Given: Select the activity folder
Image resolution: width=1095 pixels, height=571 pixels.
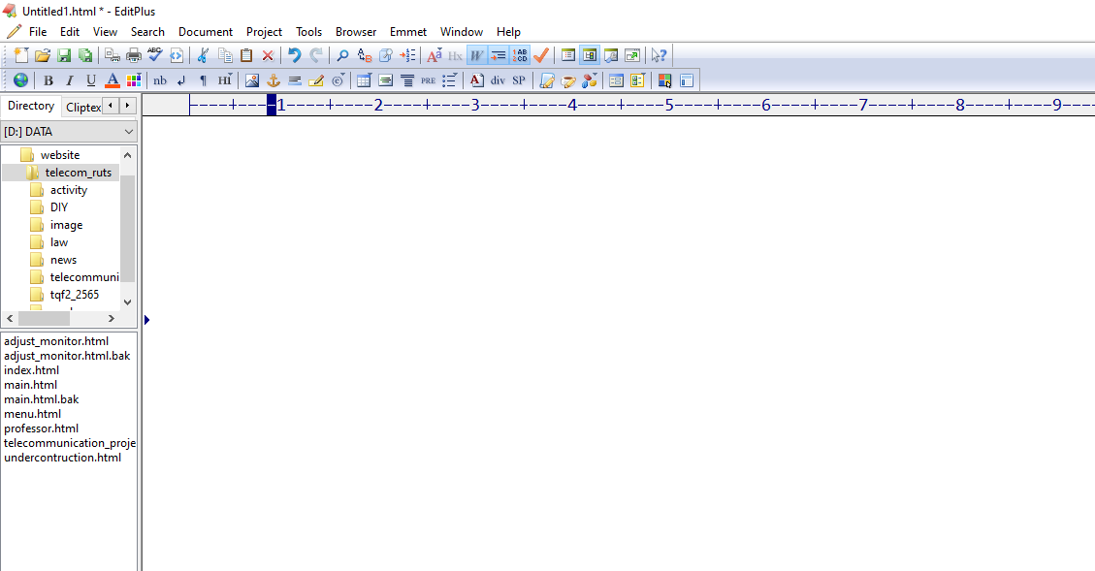Looking at the screenshot, I should (x=69, y=190).
